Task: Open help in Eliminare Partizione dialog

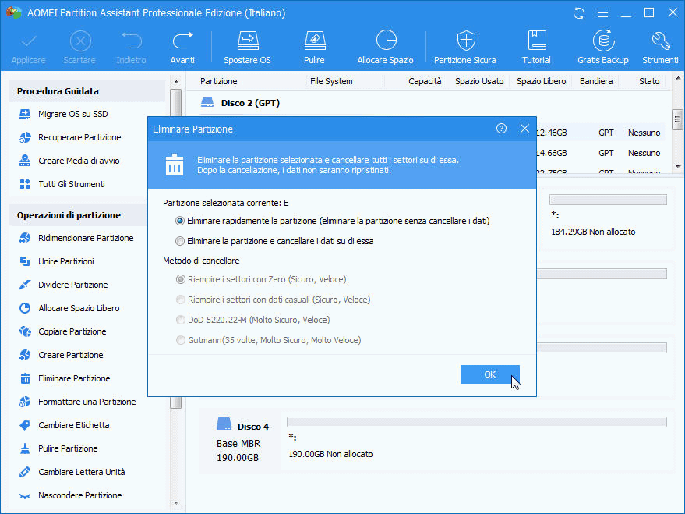Action: [501, 129]
